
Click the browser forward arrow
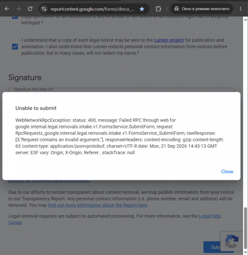tap(18, 8)
